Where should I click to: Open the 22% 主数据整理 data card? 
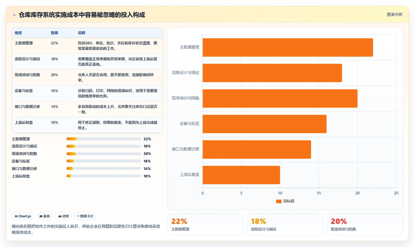tap(205, 224)
